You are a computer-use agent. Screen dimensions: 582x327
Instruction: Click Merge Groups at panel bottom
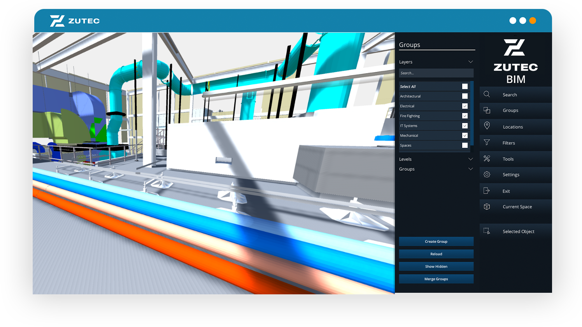click(436, 279)
